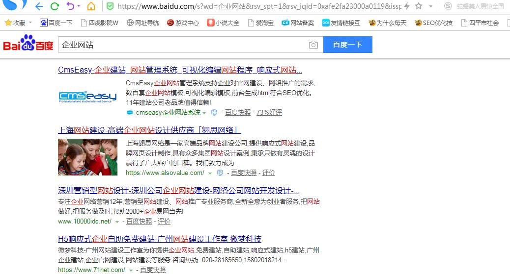Open 73%好评 rating link
This screenshot has width=510, height=274.
click(269, 113)
